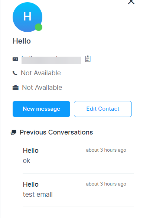Click sender name Hello above 'test email'
Viewport: 143px width, 218px height.
(x=30, y=184)
